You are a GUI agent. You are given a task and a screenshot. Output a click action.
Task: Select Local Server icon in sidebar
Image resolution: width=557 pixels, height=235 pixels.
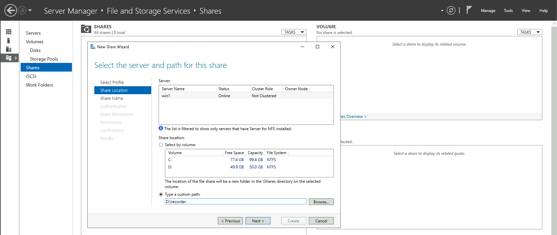(9, 41)
